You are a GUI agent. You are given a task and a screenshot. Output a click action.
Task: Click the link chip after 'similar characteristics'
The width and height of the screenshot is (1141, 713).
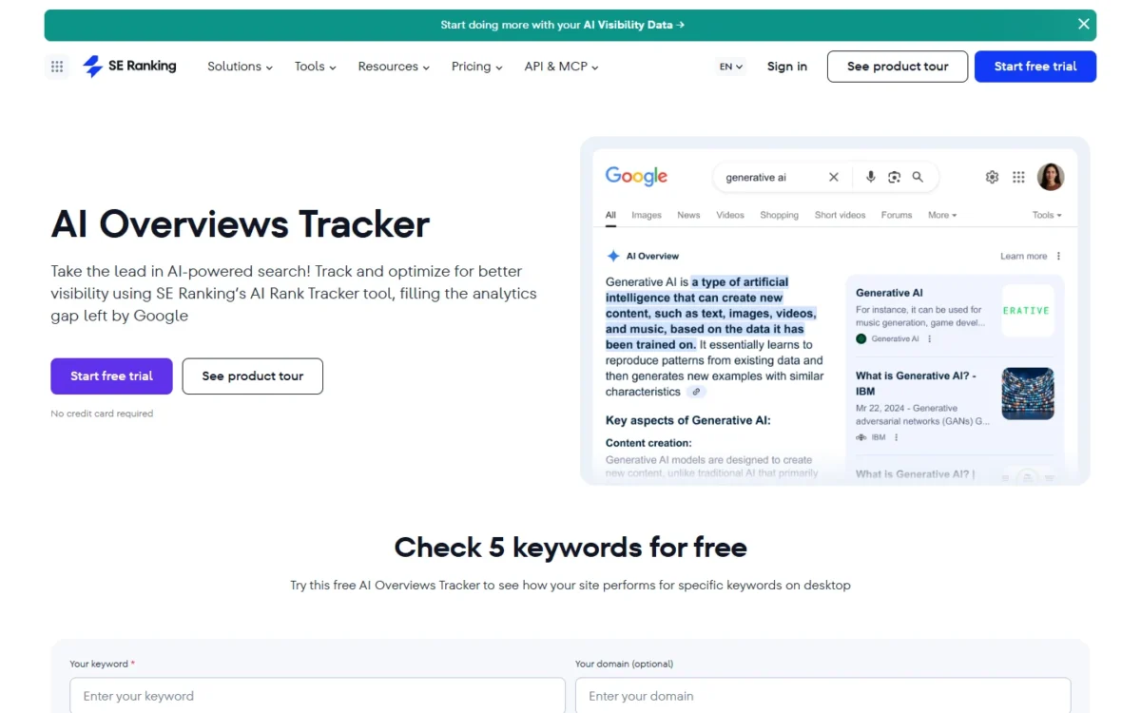696,392
